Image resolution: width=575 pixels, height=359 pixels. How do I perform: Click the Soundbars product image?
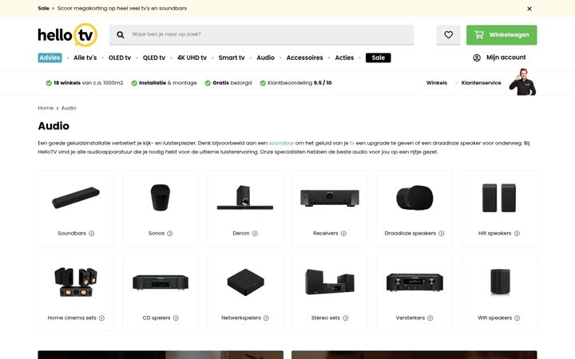tap(76, 198)
